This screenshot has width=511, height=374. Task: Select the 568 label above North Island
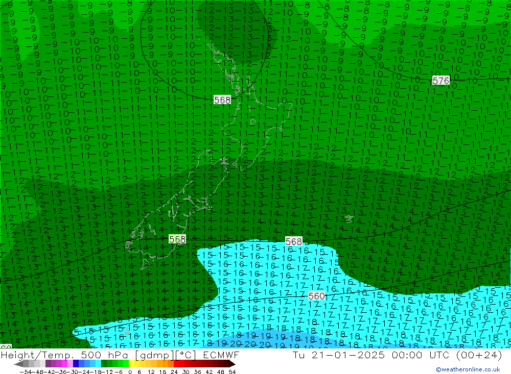pos(222,100)
